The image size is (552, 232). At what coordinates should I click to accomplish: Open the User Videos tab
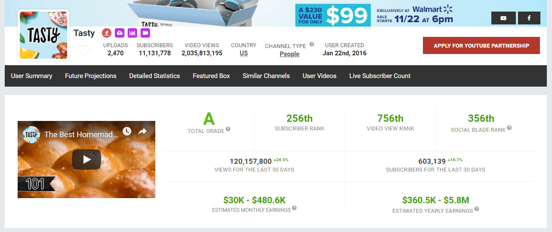(320, 76)
